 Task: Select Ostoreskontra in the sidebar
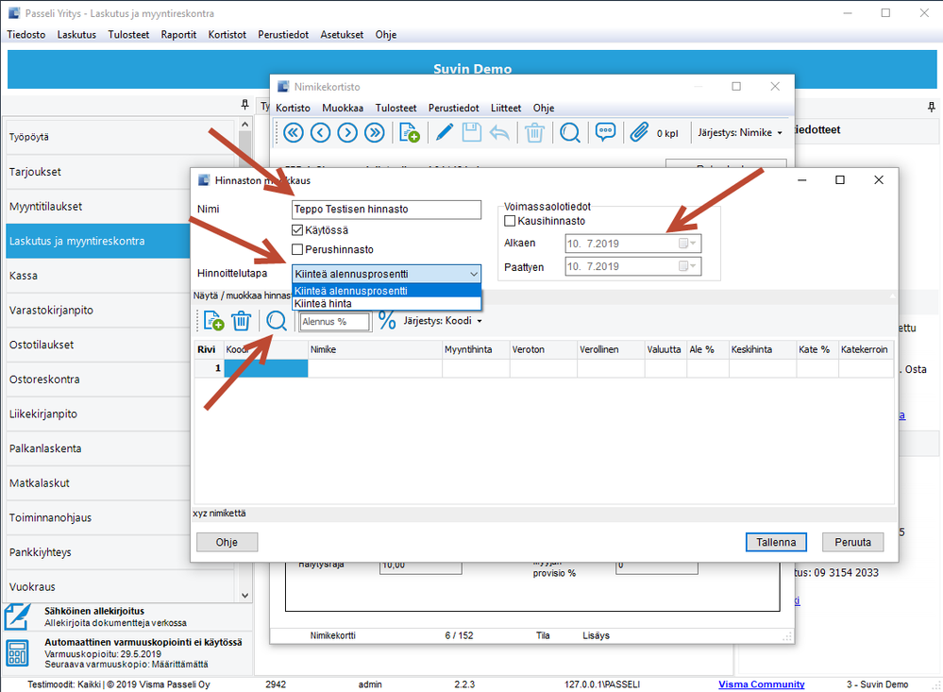(98, 380)
